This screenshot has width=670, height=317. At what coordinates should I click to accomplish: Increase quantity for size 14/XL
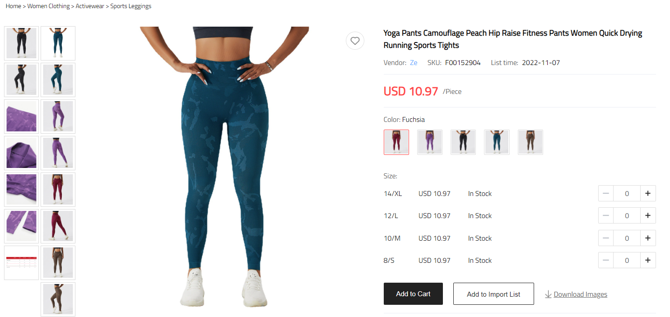point(647,193)
